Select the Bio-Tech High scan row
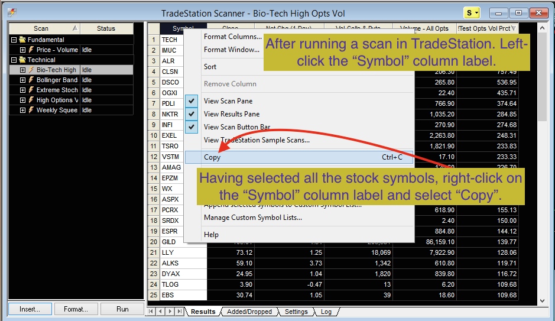 pos(71,70)
